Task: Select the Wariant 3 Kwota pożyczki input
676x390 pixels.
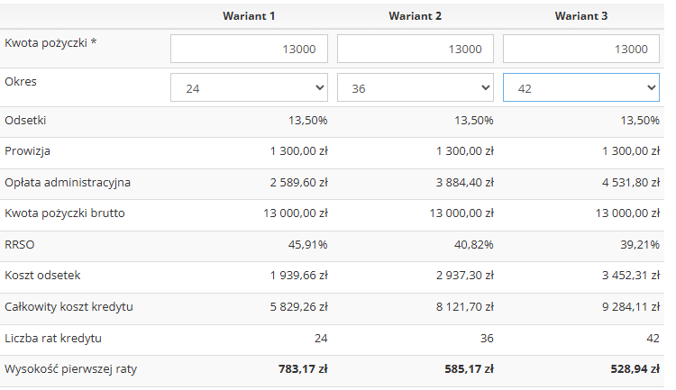Action: pyautogui.click(x=581, y=49)
